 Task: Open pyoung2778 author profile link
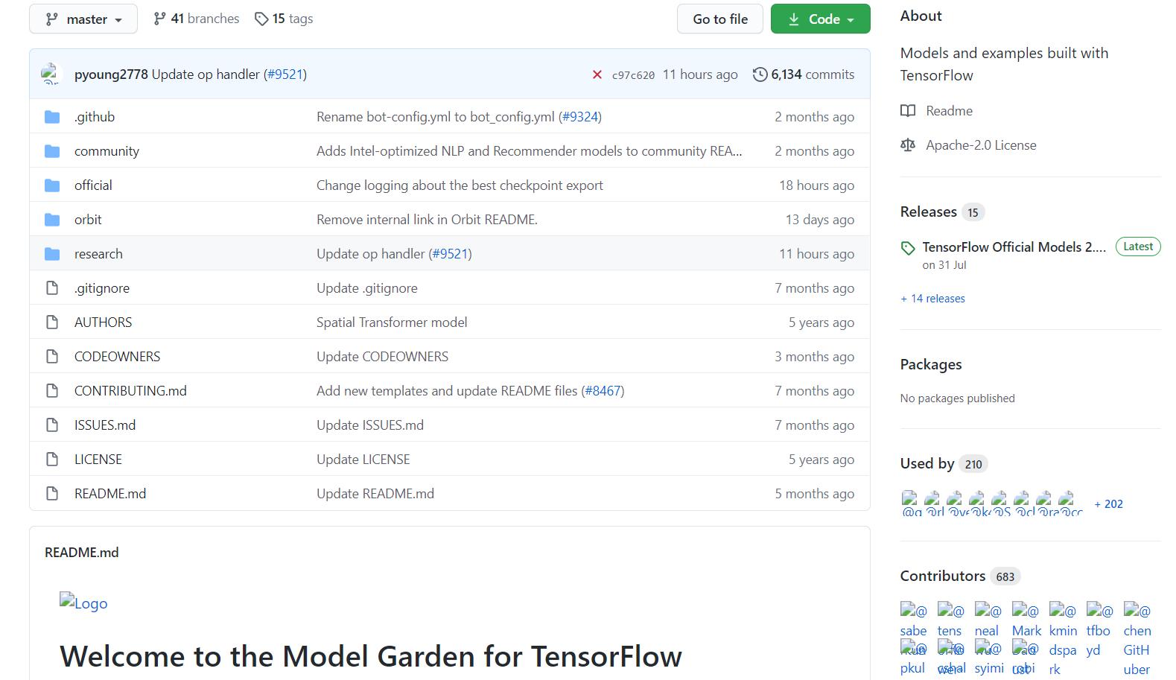click(111, 74)
